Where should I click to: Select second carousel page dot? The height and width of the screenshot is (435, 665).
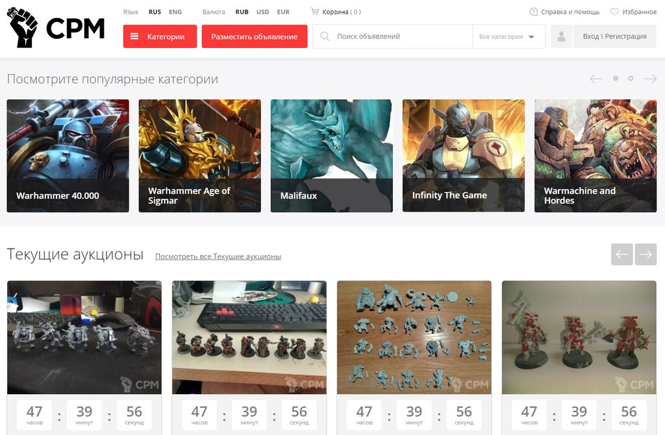coord(631,79)
